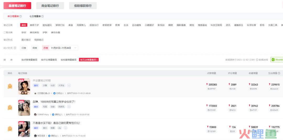Screen dimensions: 283x140
Task: Click the info icon before 数据说明
Action: [257, 60]
